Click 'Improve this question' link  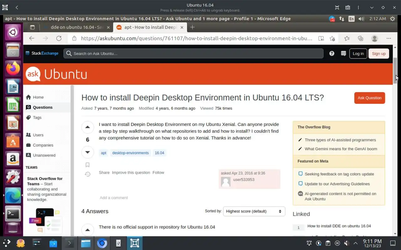pyautogui.click(x=131, y=172)
